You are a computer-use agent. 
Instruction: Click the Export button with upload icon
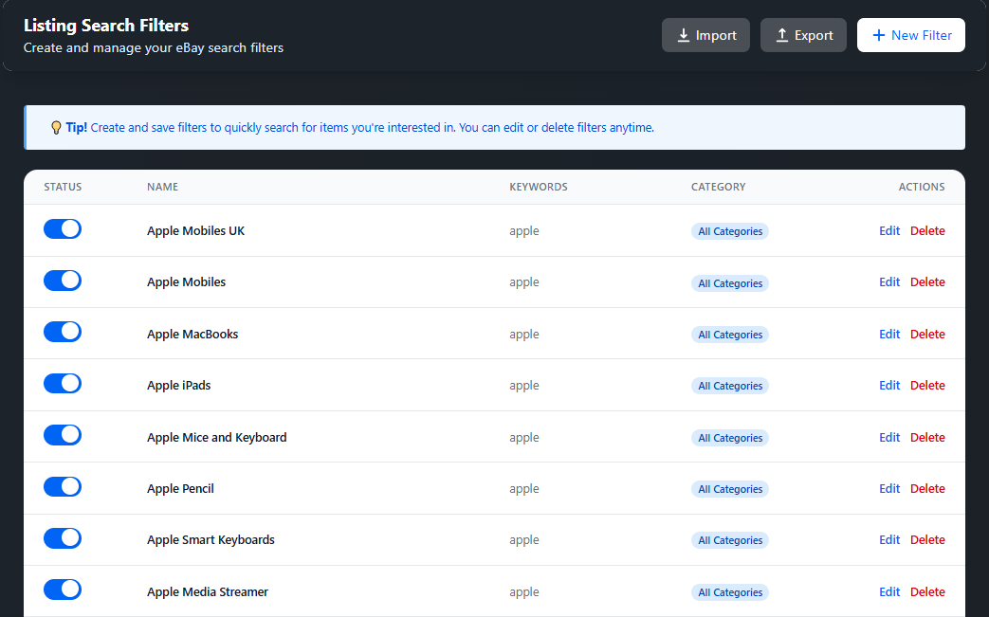coord(803,35)
